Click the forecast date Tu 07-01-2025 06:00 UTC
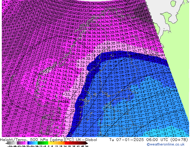191x147 pixels. pyautogui.click(x=139, y=140)
